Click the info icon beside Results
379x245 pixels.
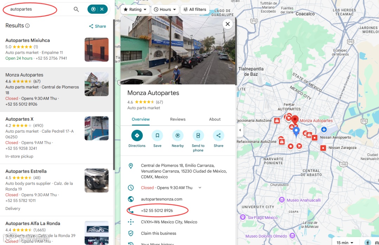27,26
